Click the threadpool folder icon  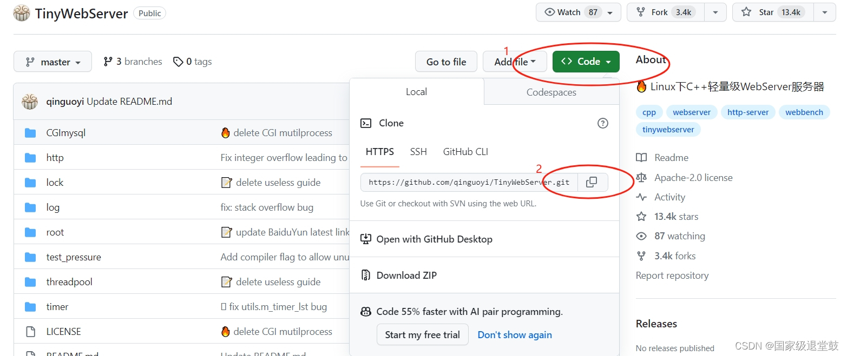click(30, 282)
